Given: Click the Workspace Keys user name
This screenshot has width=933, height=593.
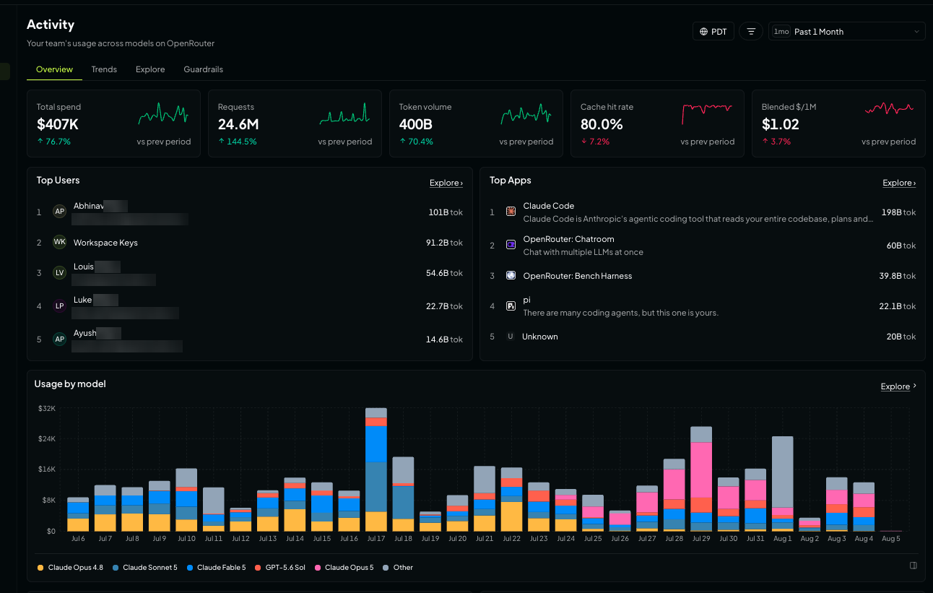Looking at the screenshot, I should click(105, 243).
